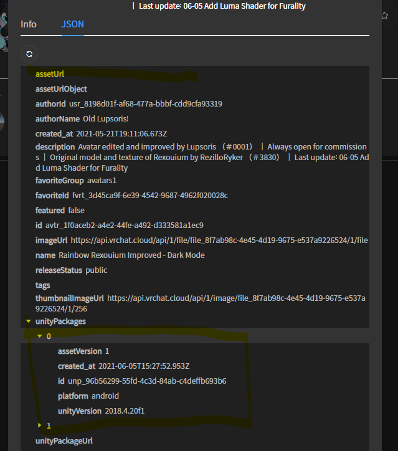
Task: Click unityVersion value 2018.4.20f1
Action: click(125, 411)
